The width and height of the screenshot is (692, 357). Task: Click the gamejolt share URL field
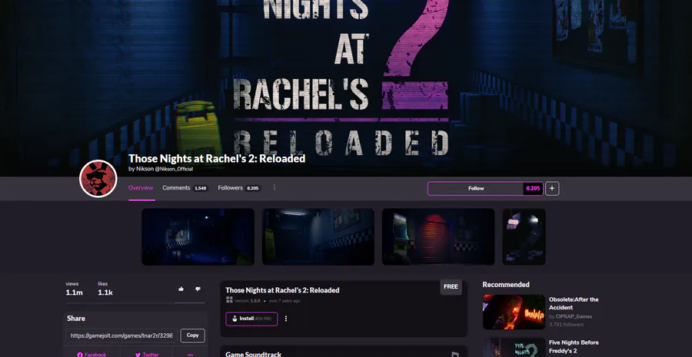pos(121,336)
